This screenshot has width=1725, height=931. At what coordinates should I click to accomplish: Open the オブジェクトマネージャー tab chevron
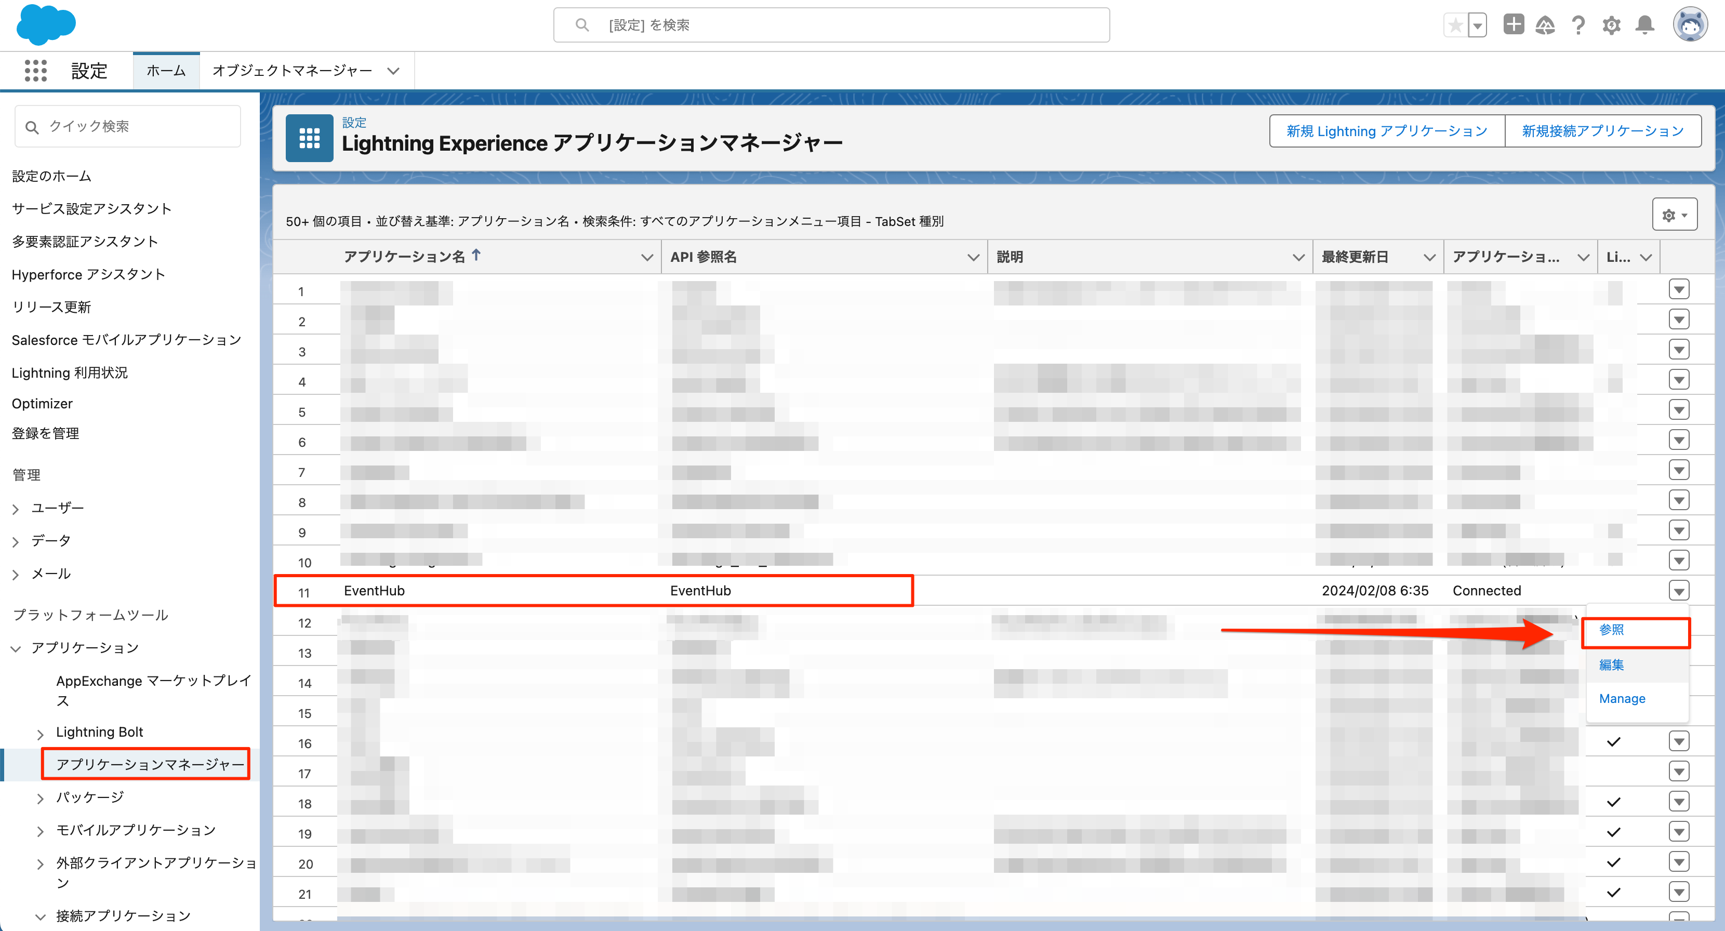[x=393, y=71]
